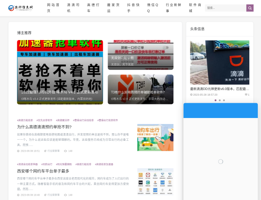Open the T3出行 预约单辅助 featured card
Image resolution: width=261 pixels, height=200 pixels.
click(x=141, y=89)
